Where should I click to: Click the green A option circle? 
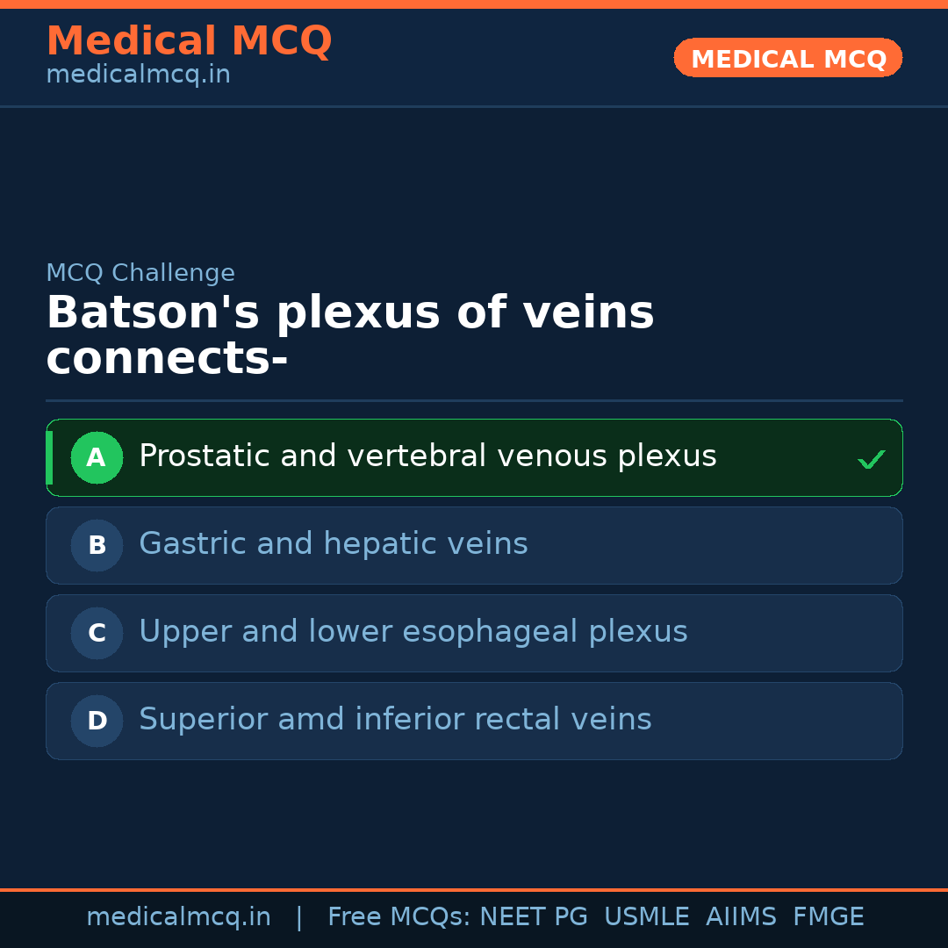click(x=97, y=457)
